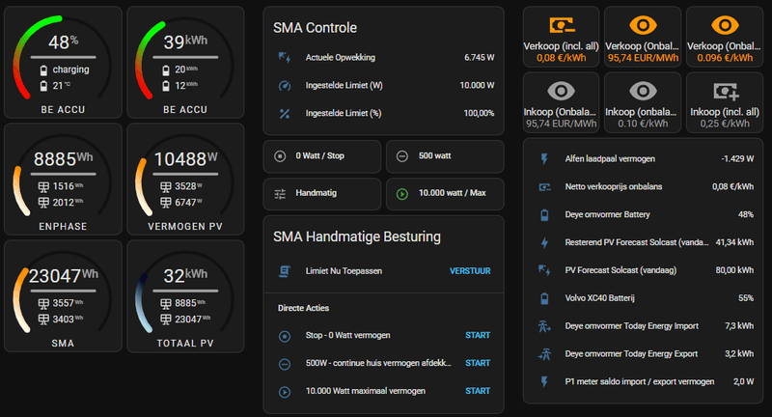Click the Deye omvormer Battery icon
Image resolution: width=772 pixels, height=417 pixels.
(544, 214)
